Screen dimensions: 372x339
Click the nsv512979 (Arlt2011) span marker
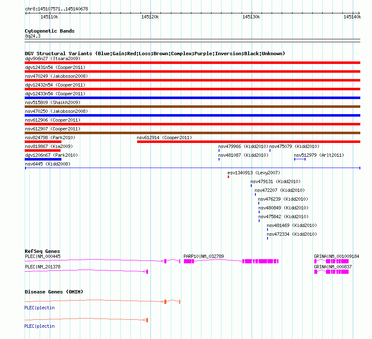(300, 159)
